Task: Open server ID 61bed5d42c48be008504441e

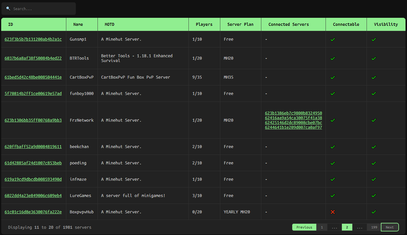Action: [33, 77]
